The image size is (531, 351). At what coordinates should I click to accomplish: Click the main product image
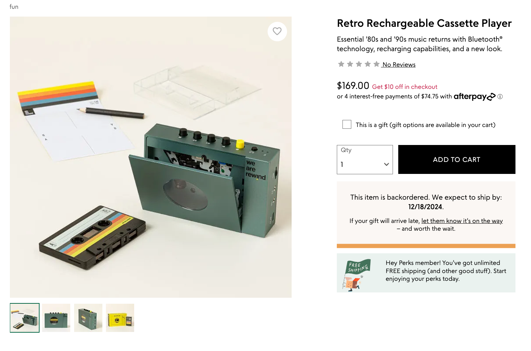(x=151, y=157)
